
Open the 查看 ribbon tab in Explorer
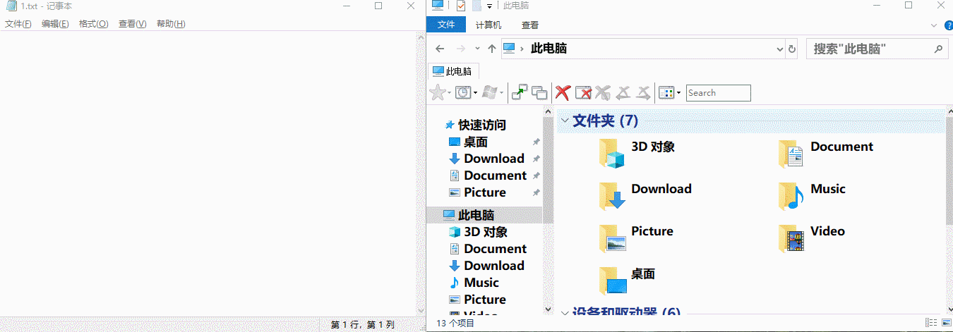coord(530,25)
